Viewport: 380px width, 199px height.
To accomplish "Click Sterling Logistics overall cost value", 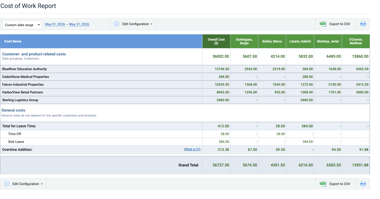I will [223, 100].
